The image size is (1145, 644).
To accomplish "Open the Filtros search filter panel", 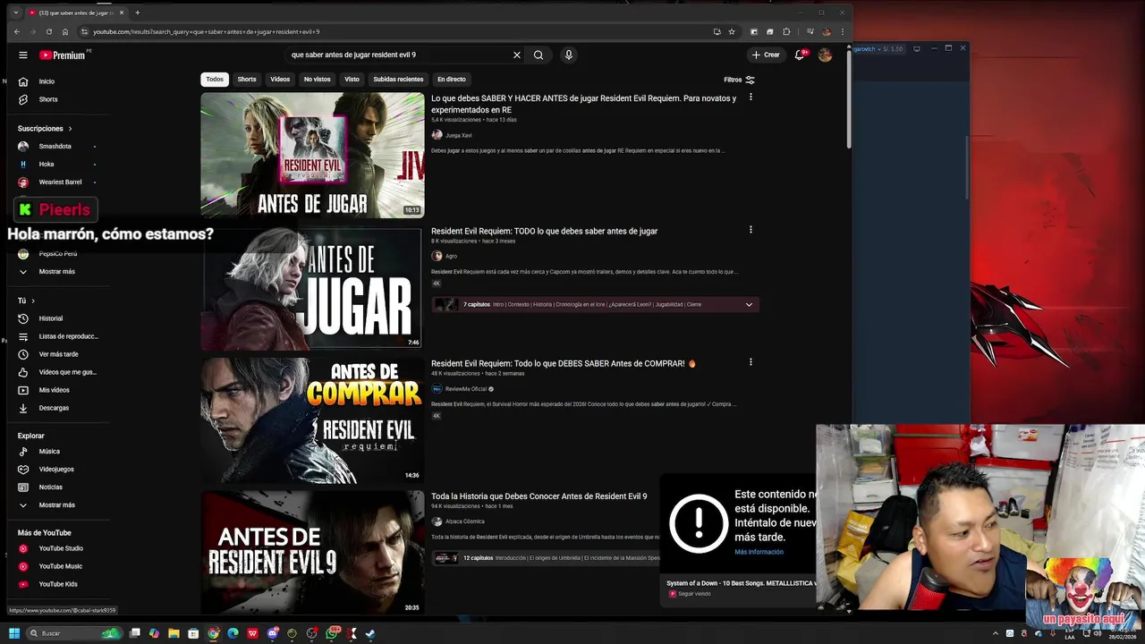I will click(x=740, y=80).
